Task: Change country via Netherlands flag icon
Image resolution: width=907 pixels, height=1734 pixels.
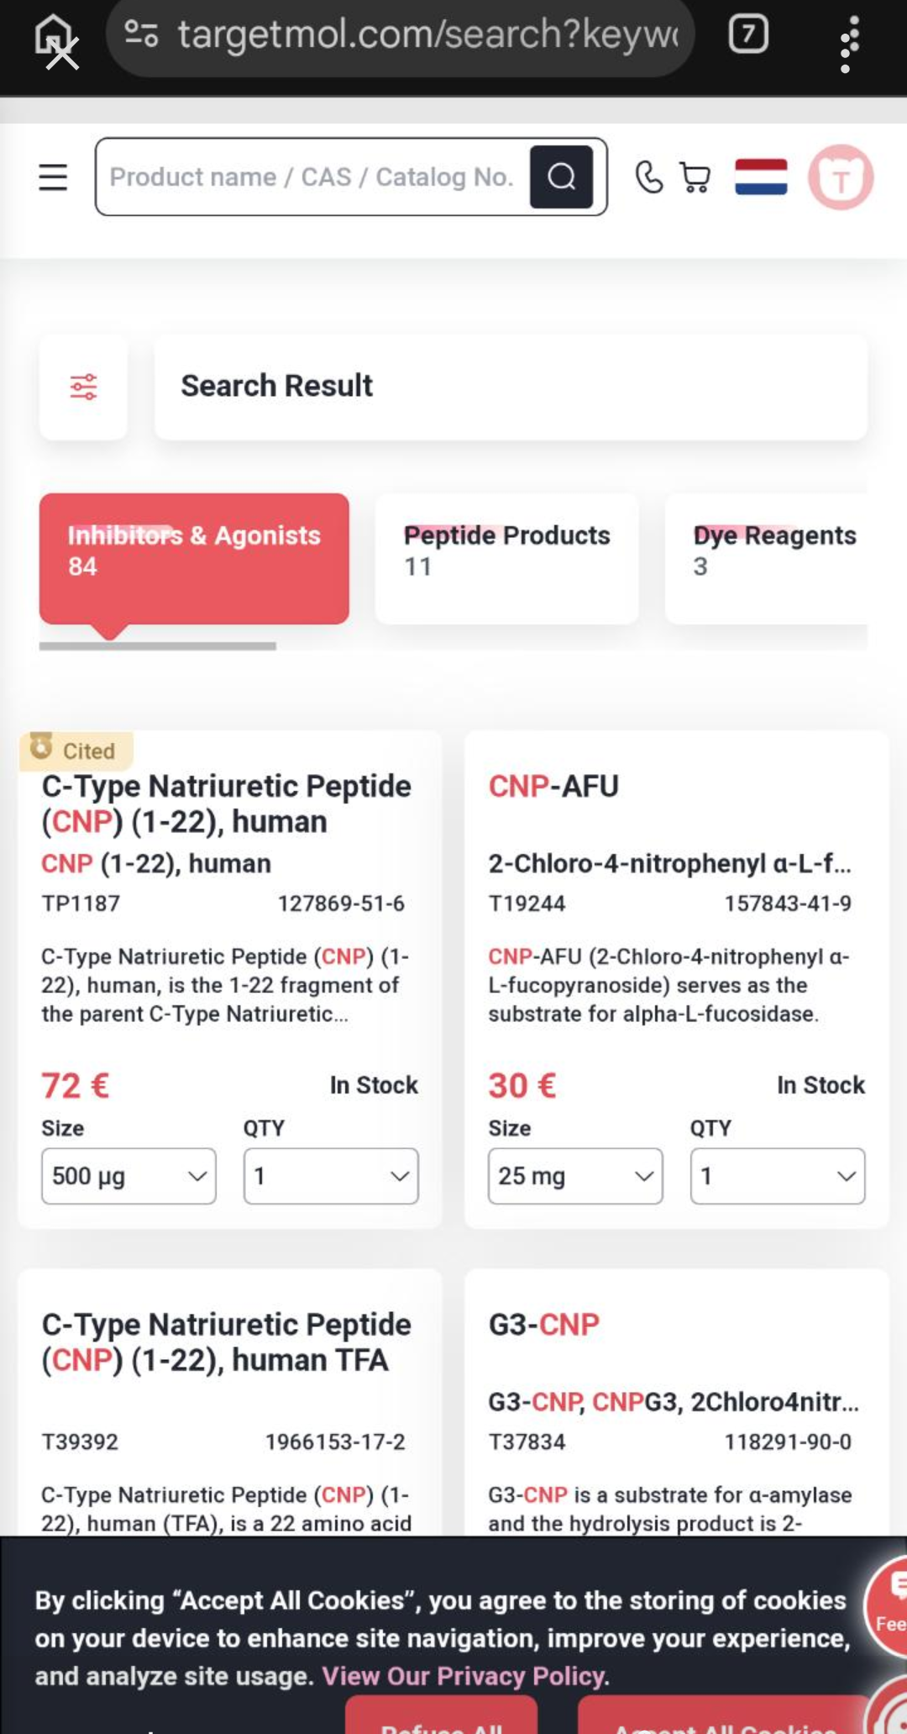Action: [761, 177]
